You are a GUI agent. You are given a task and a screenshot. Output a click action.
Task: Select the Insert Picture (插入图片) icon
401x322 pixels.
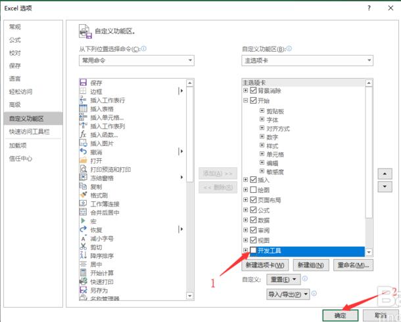83,143
